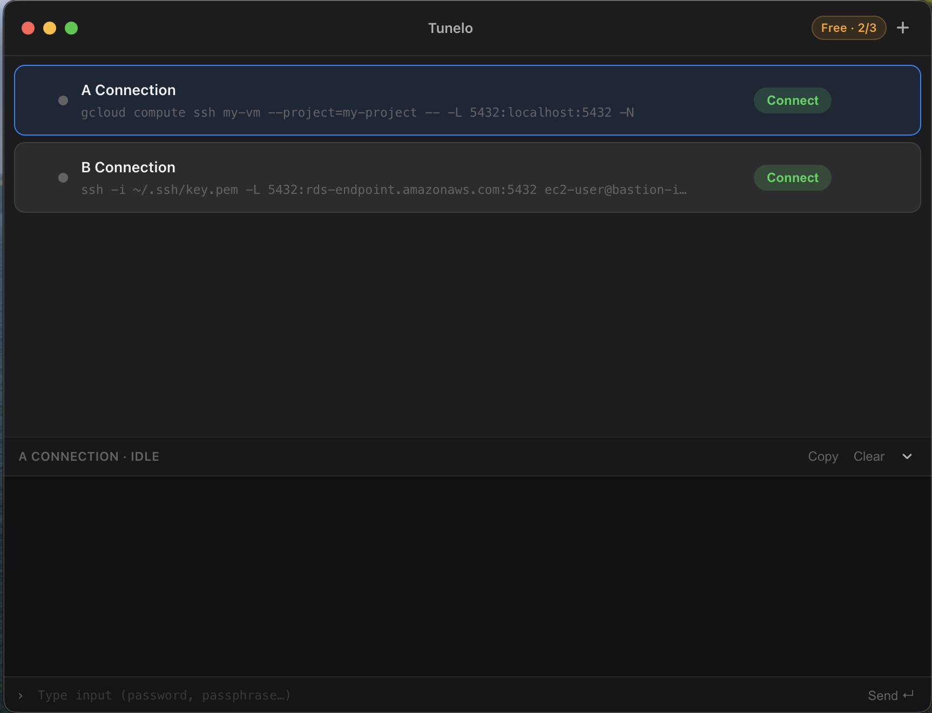Toggle full screen with the green traffic light

point(71,28)
